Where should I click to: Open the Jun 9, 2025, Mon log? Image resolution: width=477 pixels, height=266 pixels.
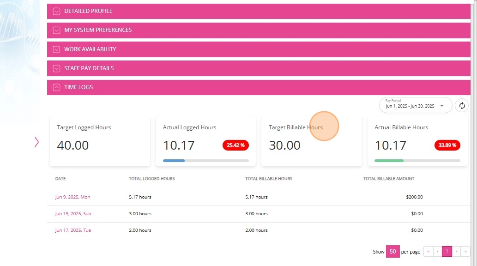[x=72, y=197]
